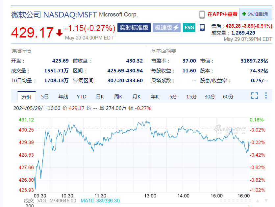Switch to the 15分 interval tab

191,97
